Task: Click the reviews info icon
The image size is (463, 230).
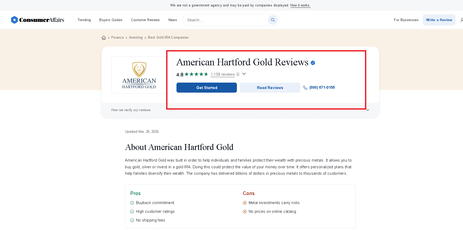Action: (238, 74)
